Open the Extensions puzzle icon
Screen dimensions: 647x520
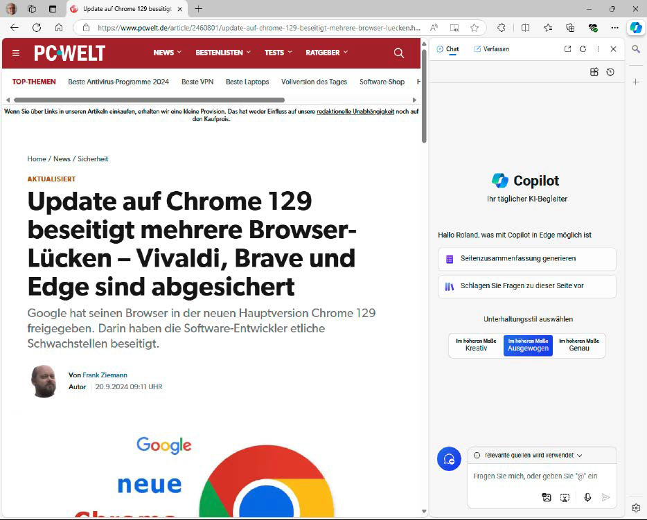(502, 28)
